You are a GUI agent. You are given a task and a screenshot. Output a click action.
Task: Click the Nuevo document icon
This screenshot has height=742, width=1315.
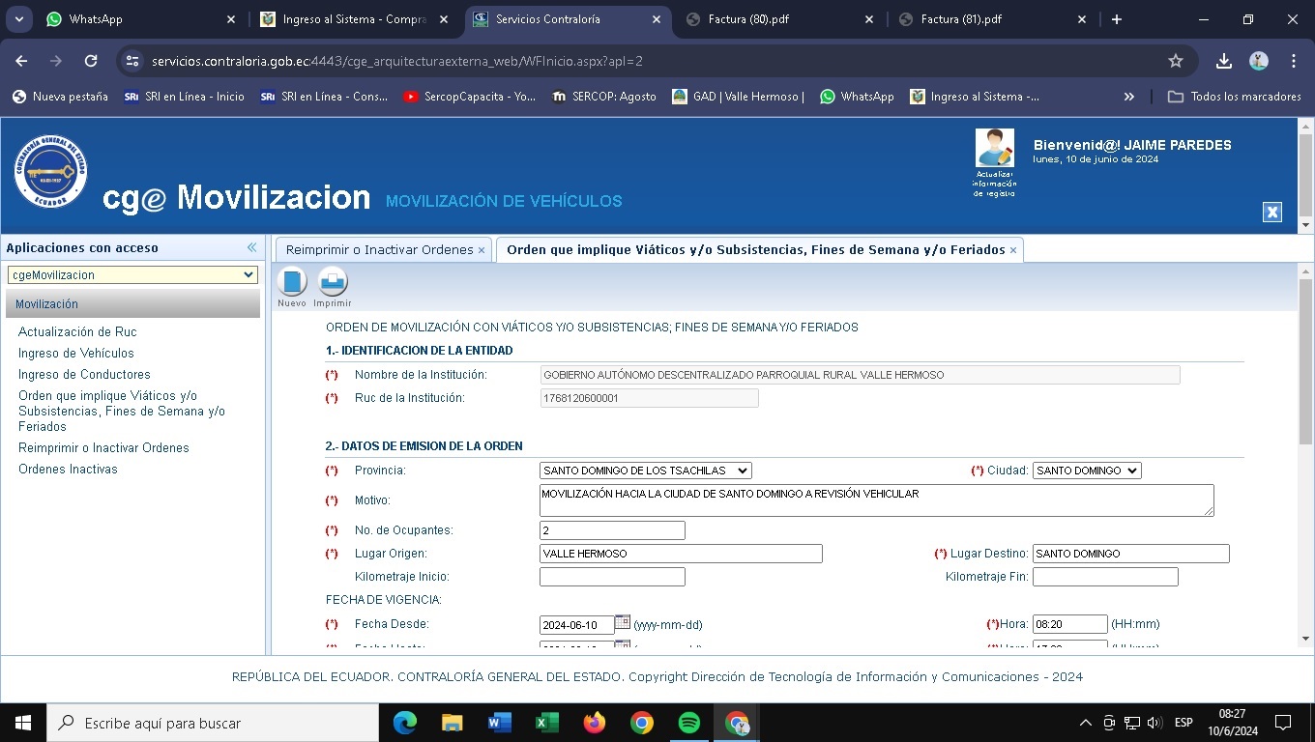(292, 281)
